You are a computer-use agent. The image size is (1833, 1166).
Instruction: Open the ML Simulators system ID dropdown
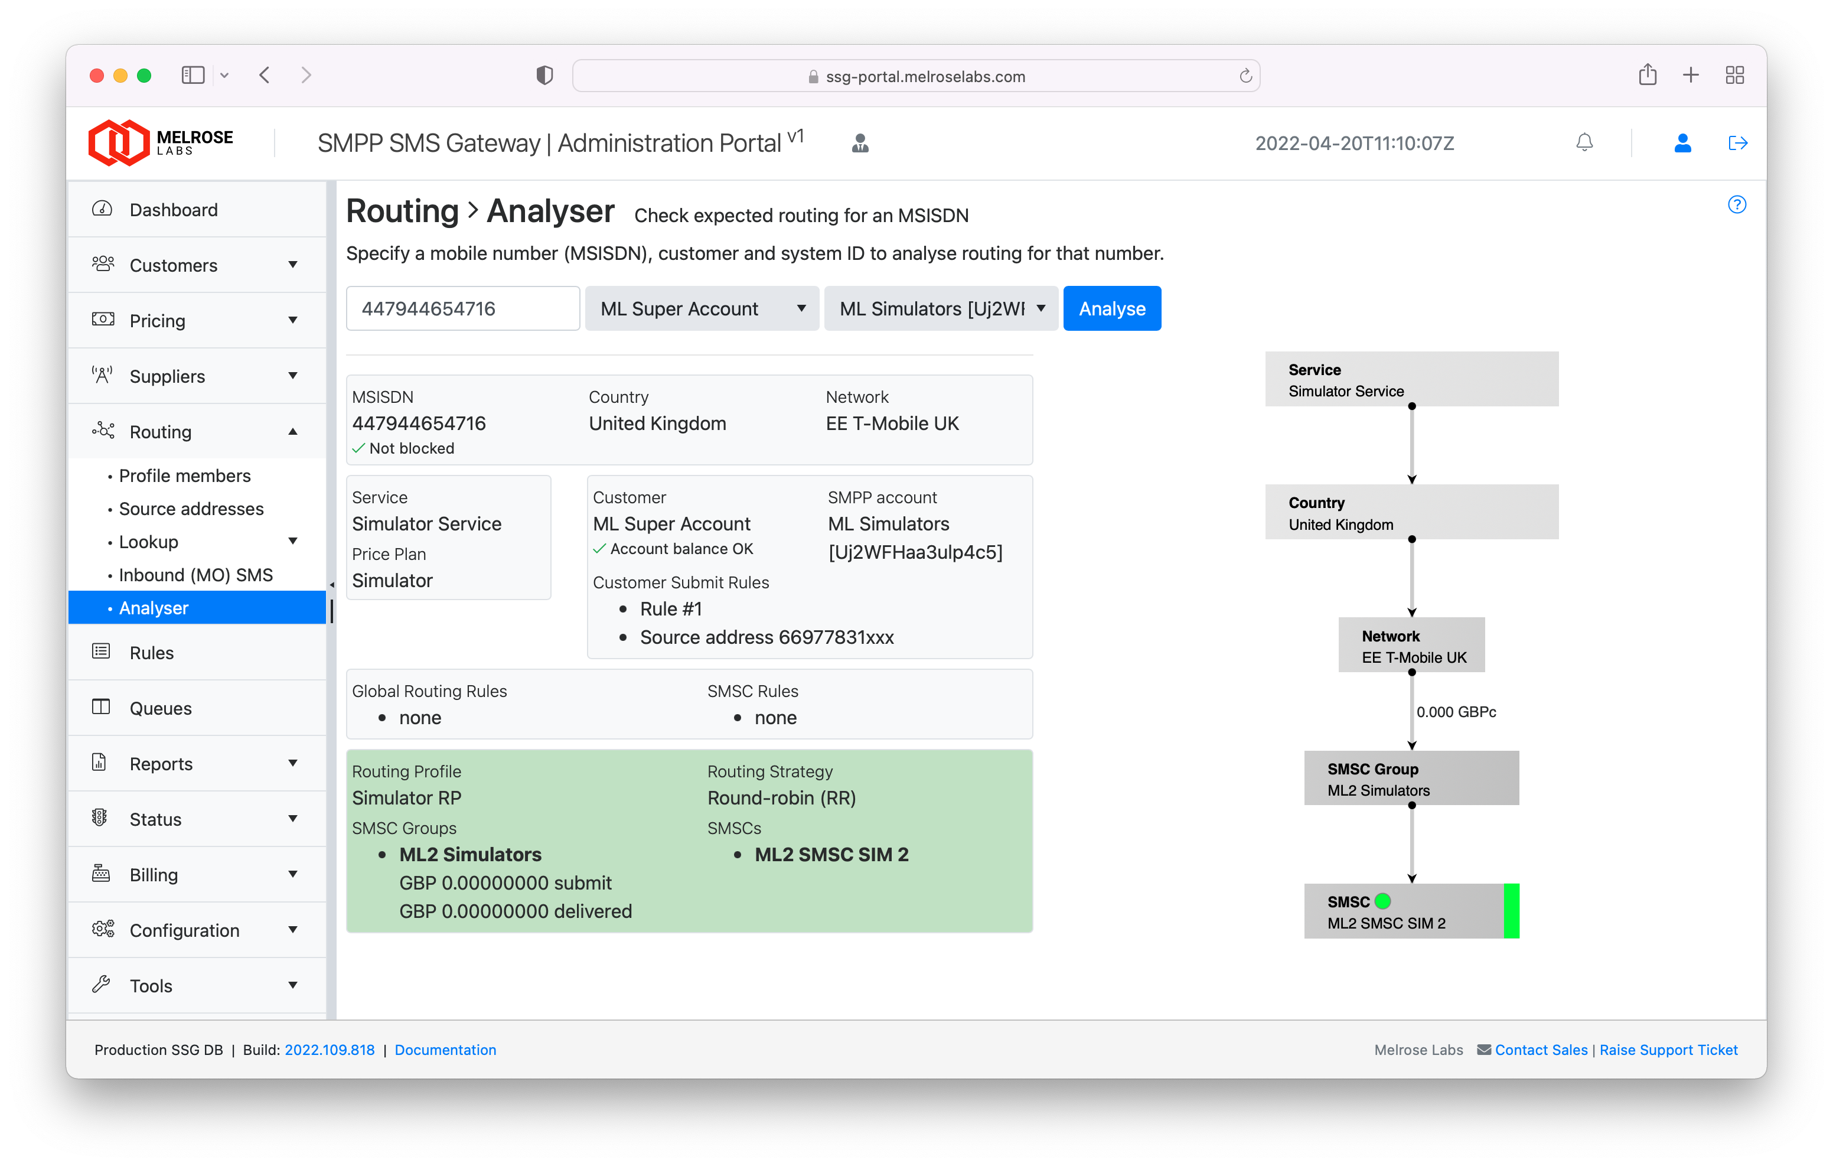(x=941, y=308)
